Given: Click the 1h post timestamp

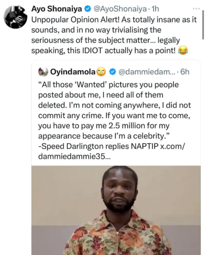Looking at the screenshot, I should [x=155, y=9].
